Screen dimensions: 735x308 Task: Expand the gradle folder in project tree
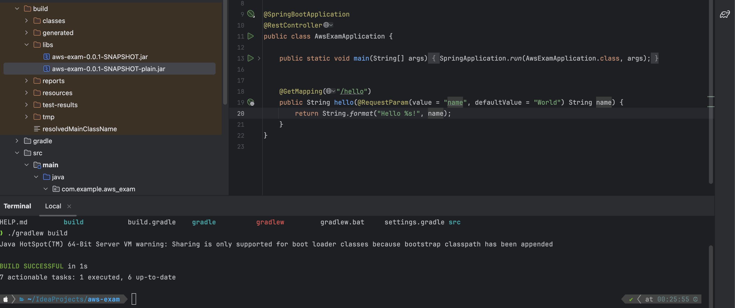pos(17,141)
